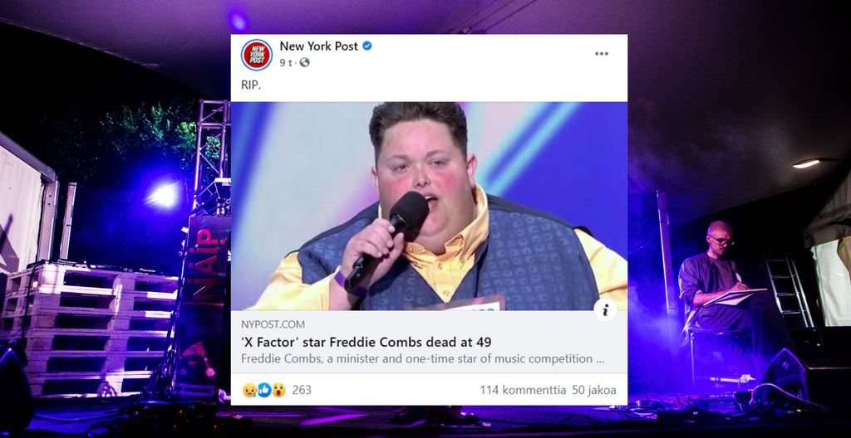Click the article description snippet text
The width and height of the screenshot is (851, 438).
(422, 359)
